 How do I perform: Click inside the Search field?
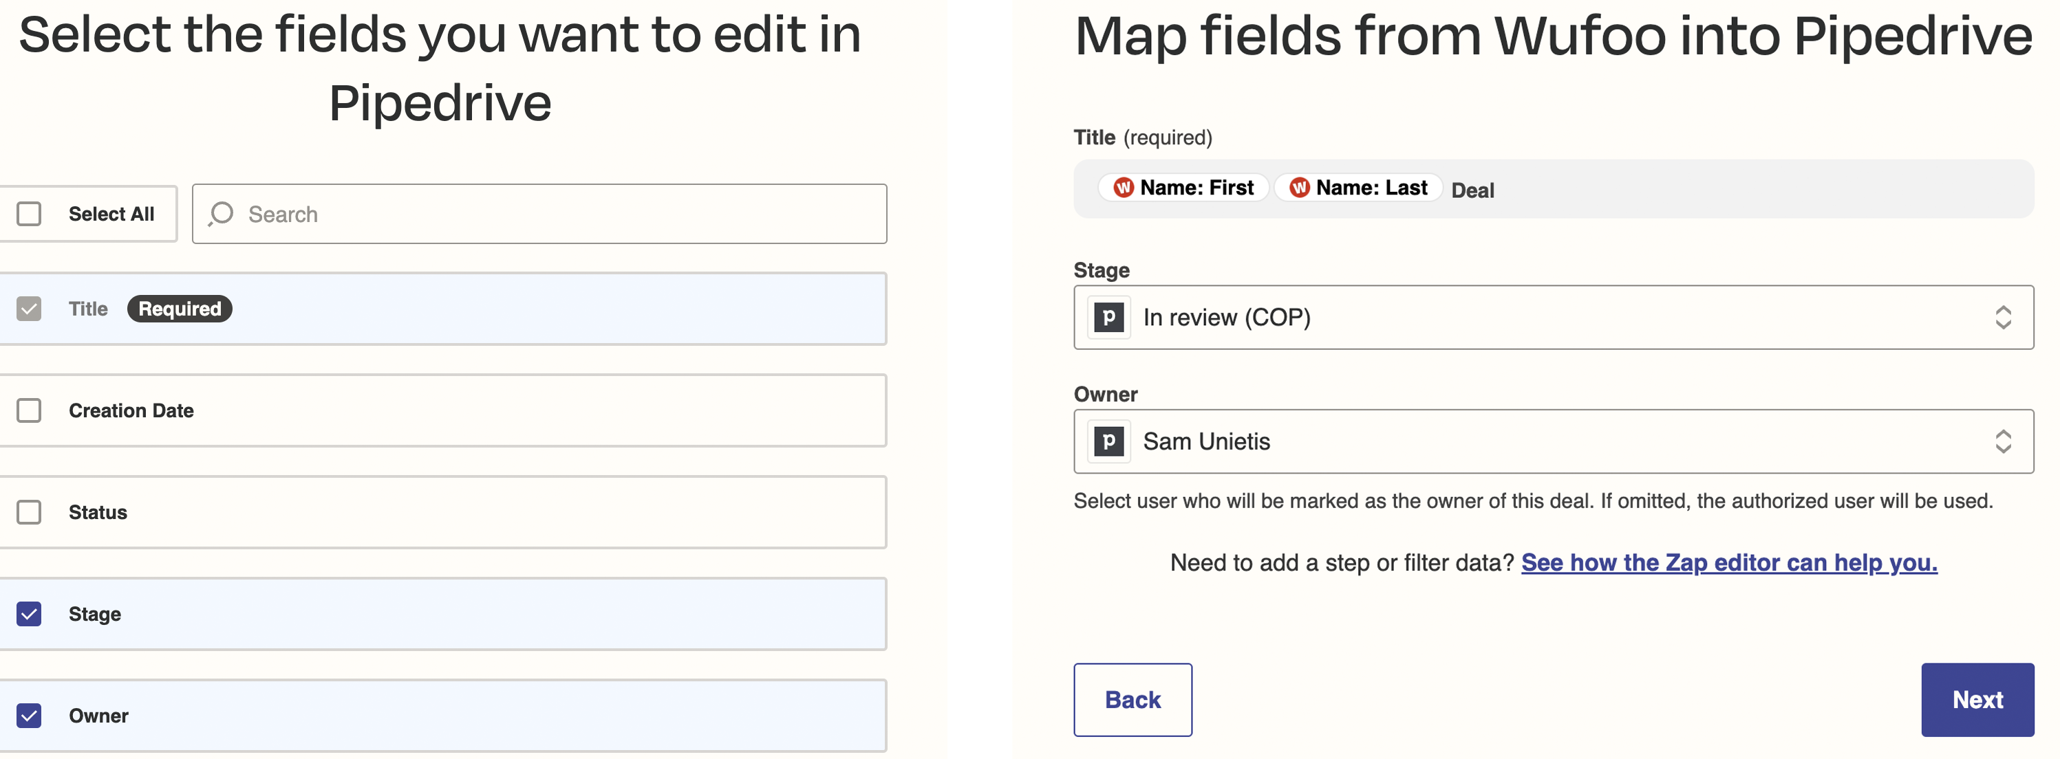click(539, 213)
